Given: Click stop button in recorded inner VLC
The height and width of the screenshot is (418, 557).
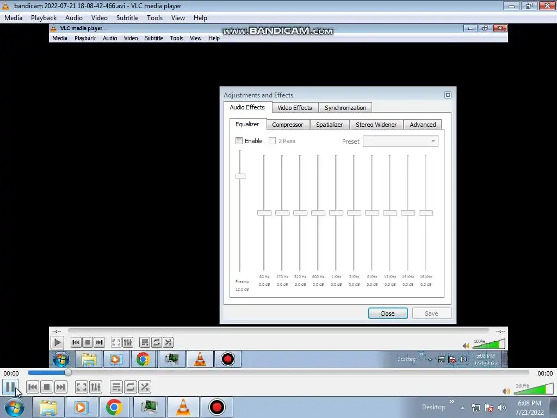Looking at the screenshot, I should 88,342.
